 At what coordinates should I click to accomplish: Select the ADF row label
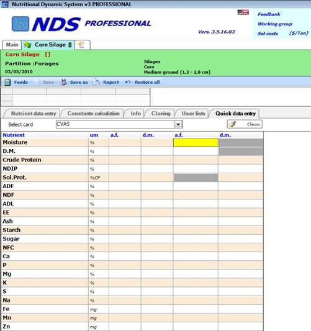(8, 186)
